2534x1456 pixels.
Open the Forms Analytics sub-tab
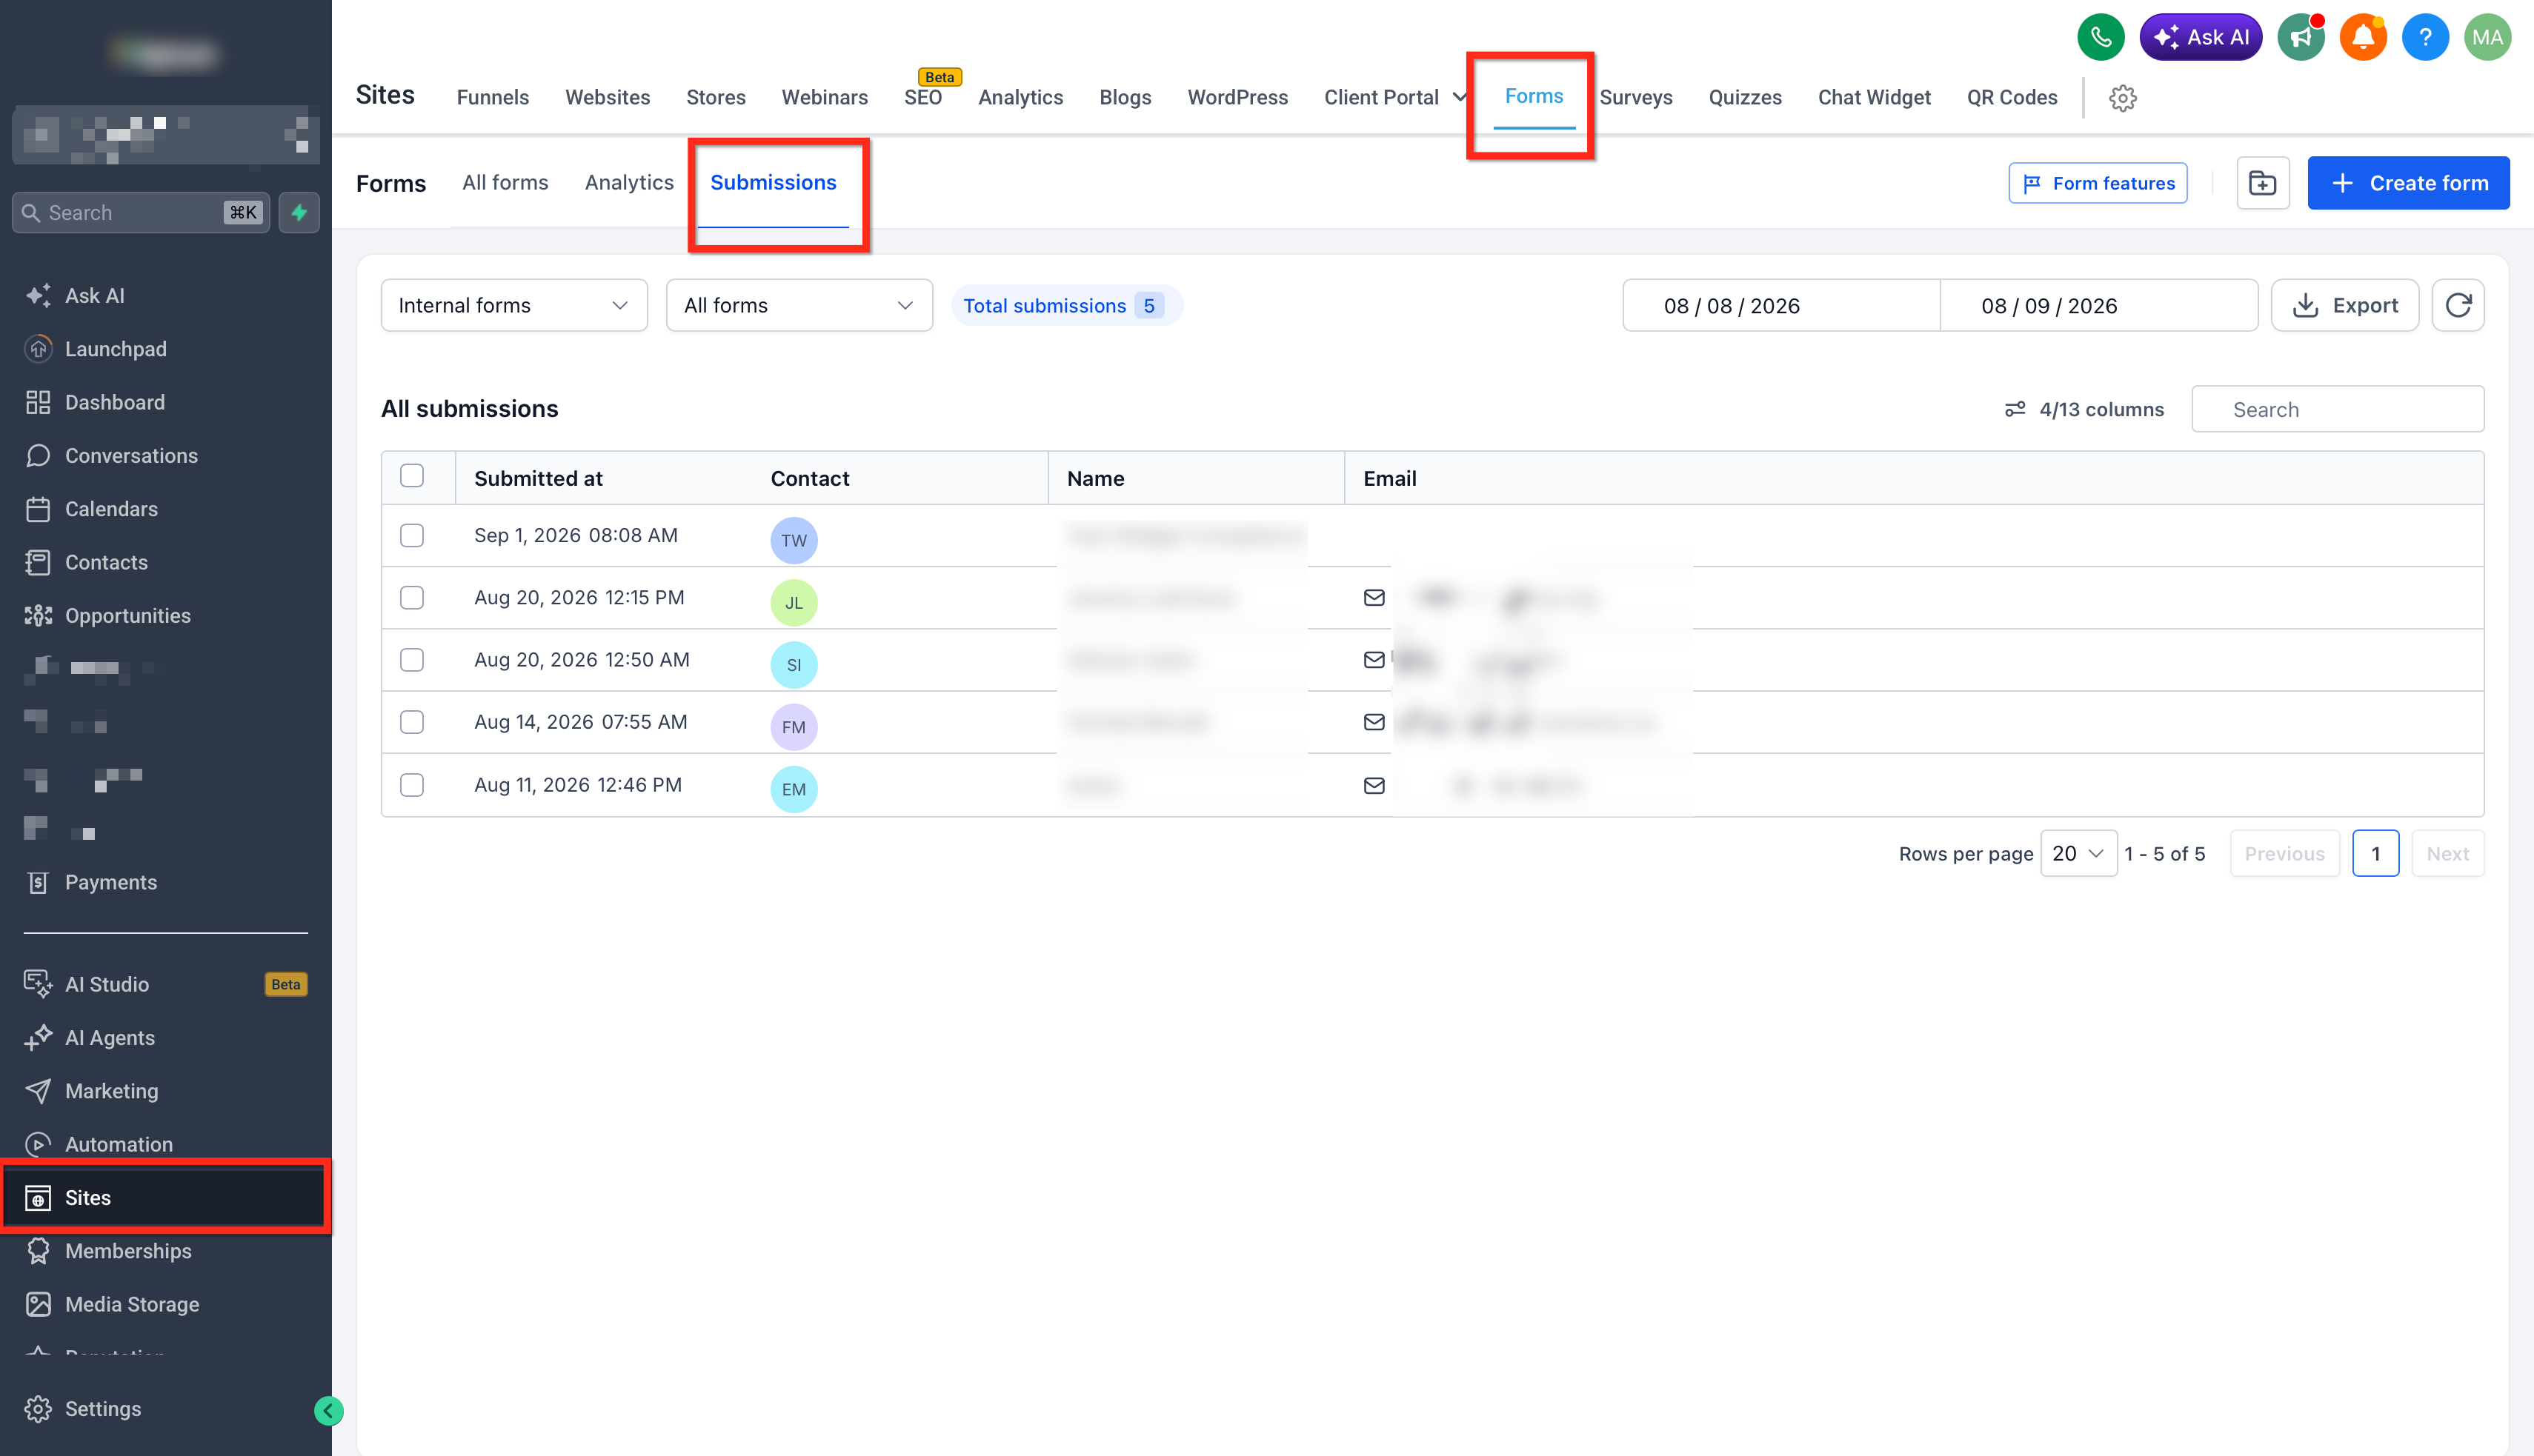pos(629,182)
